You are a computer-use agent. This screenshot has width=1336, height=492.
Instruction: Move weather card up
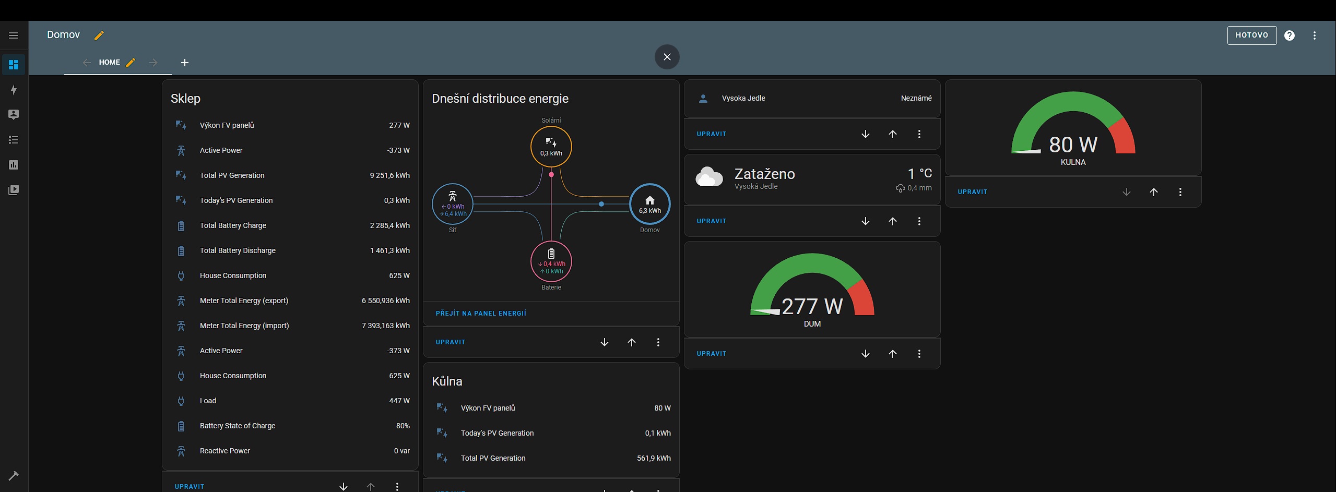[x=893, y=221]
